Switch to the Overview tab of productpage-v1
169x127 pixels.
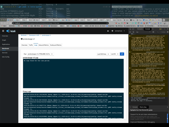25,45
